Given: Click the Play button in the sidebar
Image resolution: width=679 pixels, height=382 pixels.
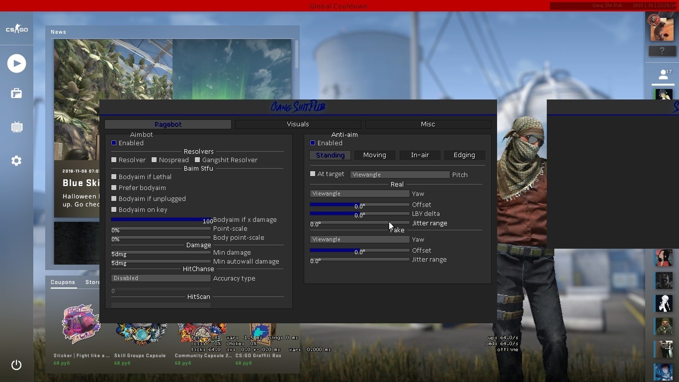Looking at the screenshot, I should click(x=16, y=64).
